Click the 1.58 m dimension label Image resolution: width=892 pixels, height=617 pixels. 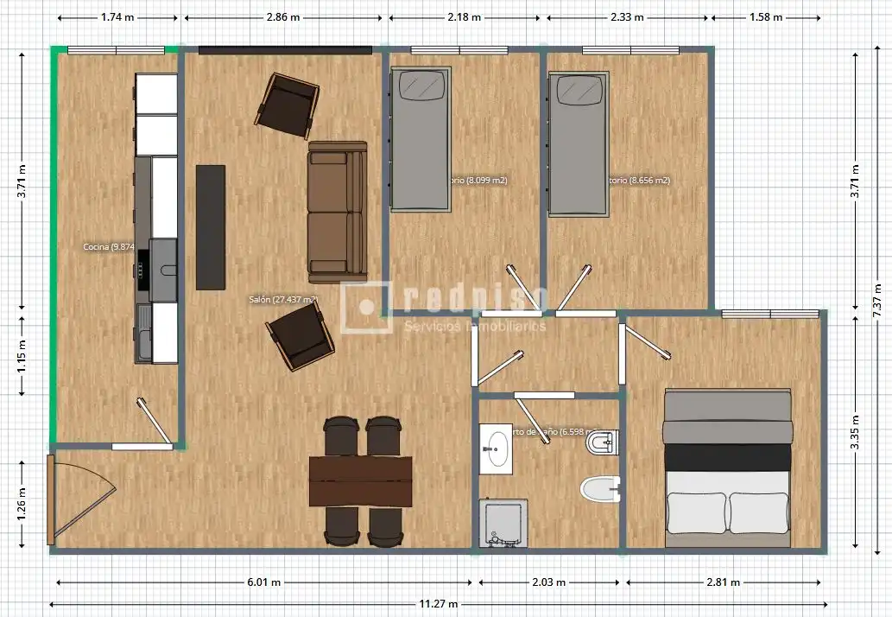point(766,17)
